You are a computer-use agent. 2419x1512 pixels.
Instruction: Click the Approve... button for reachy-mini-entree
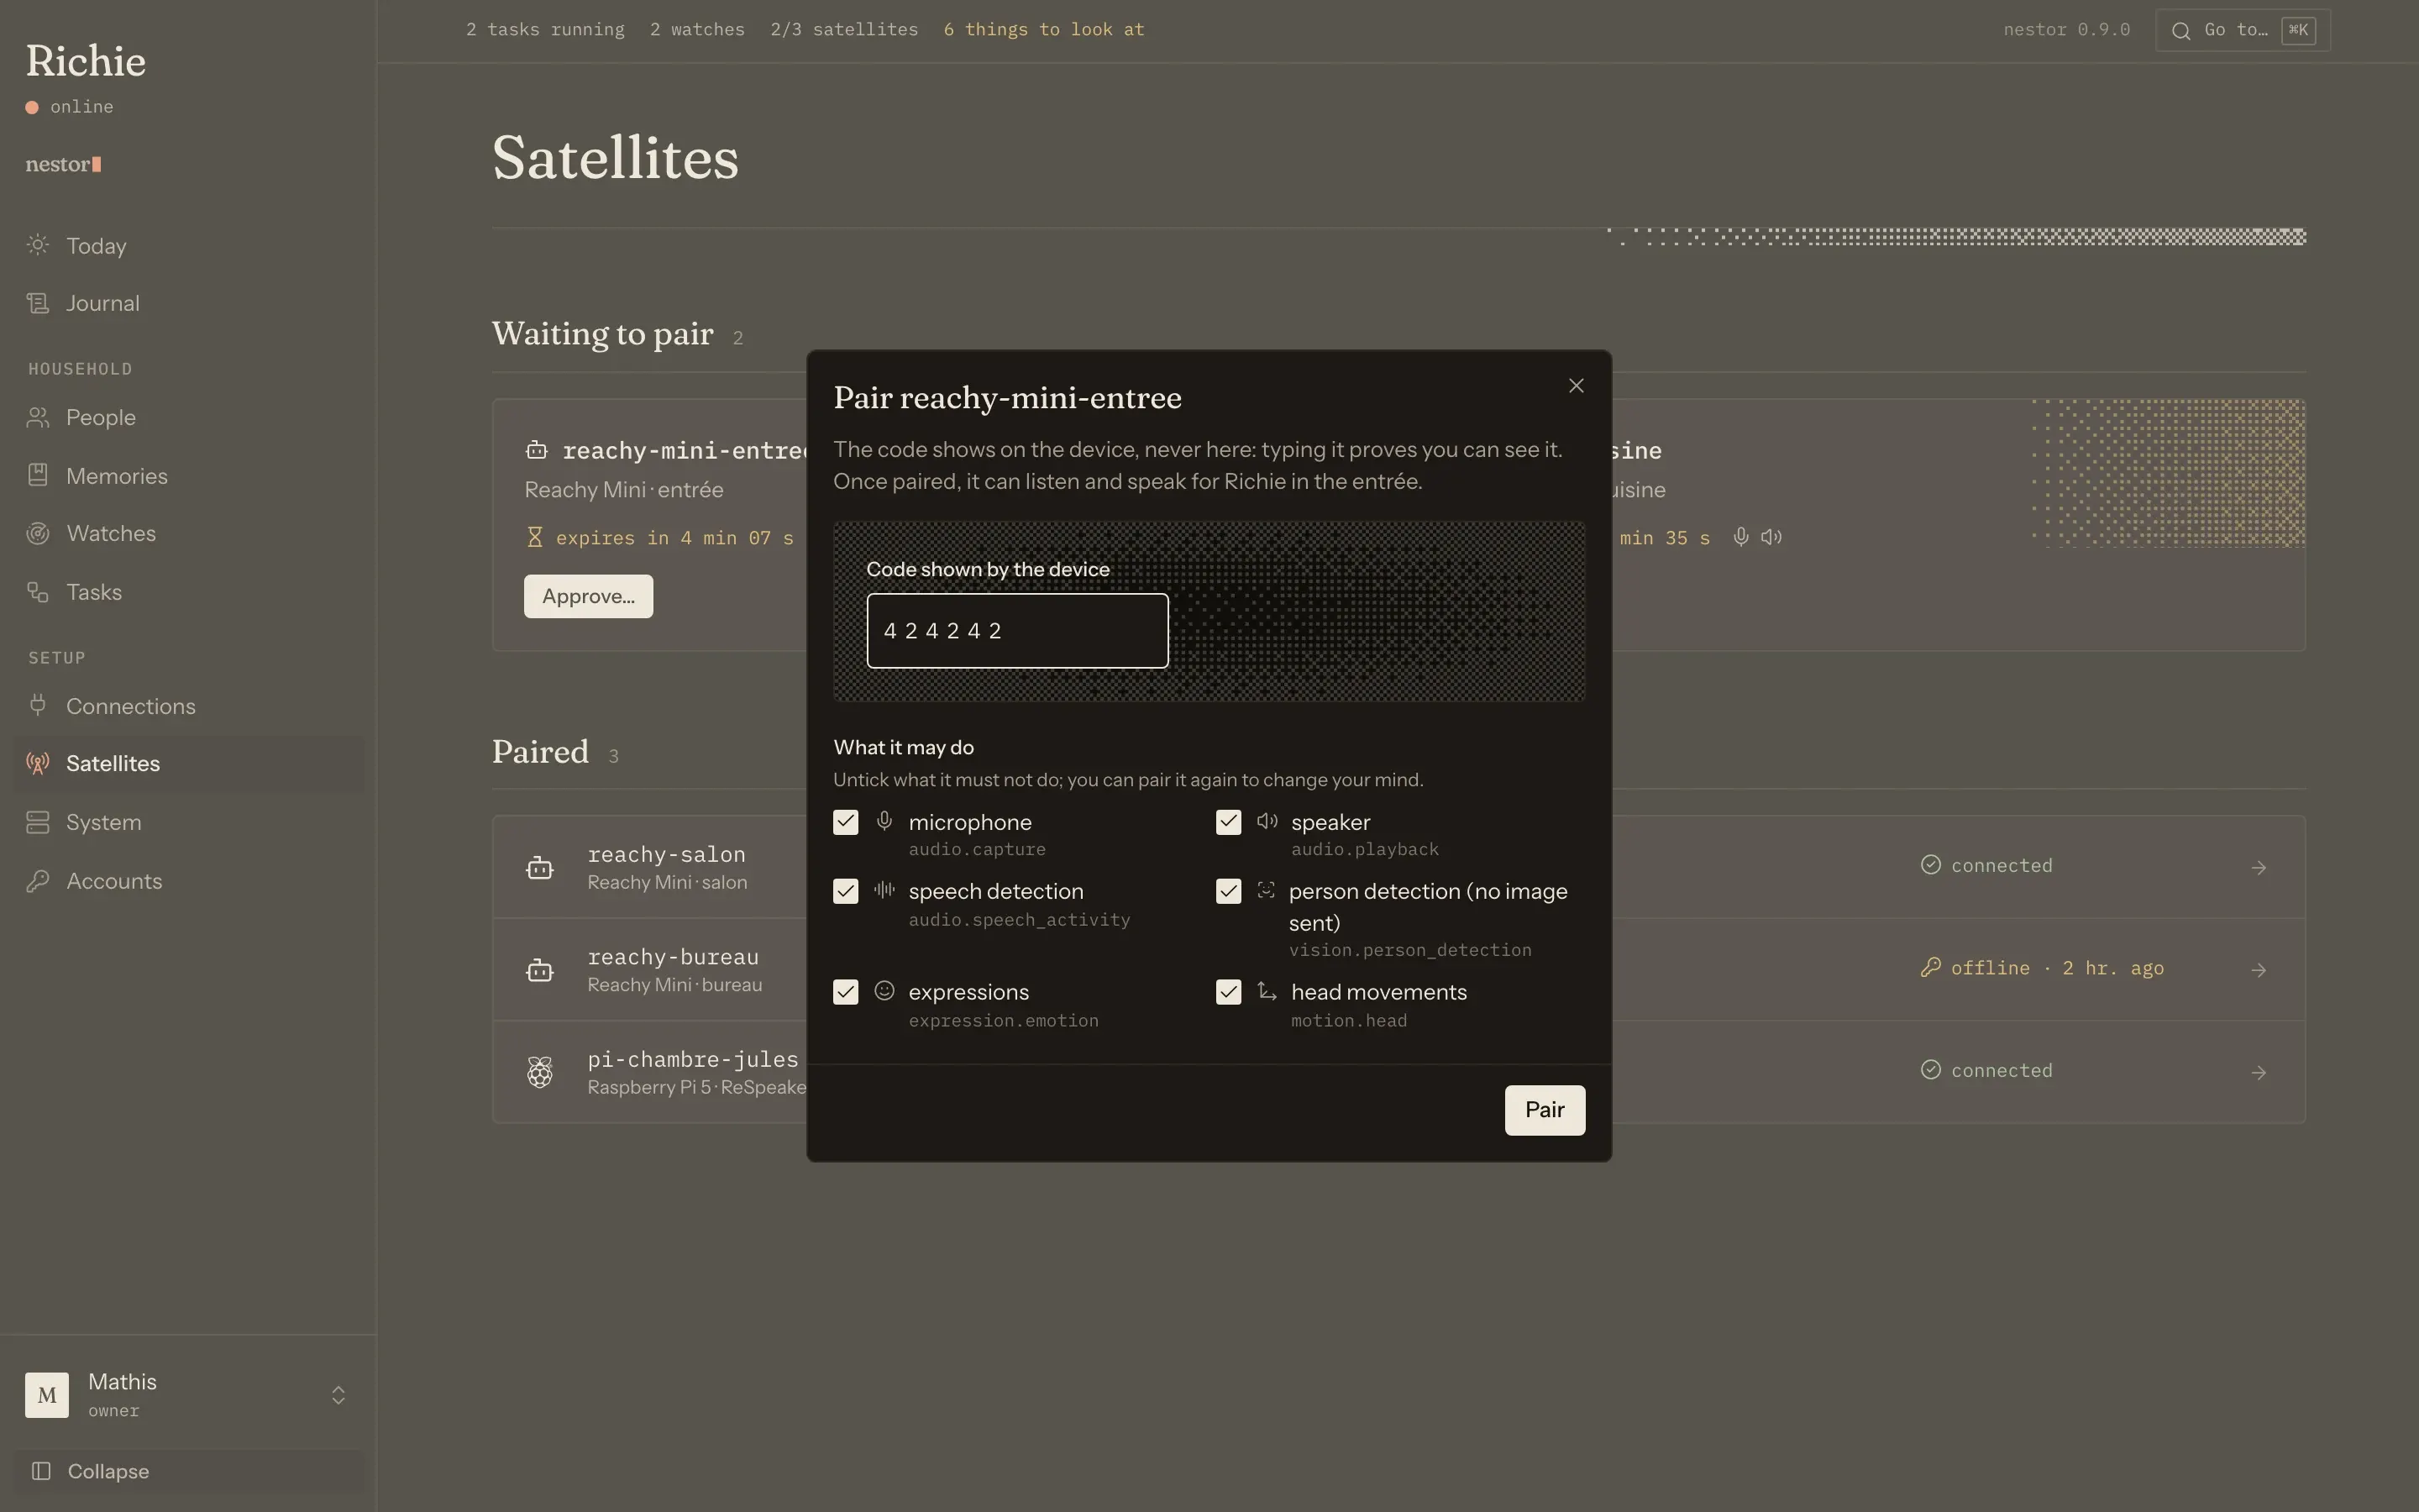(x=588, y=596)
